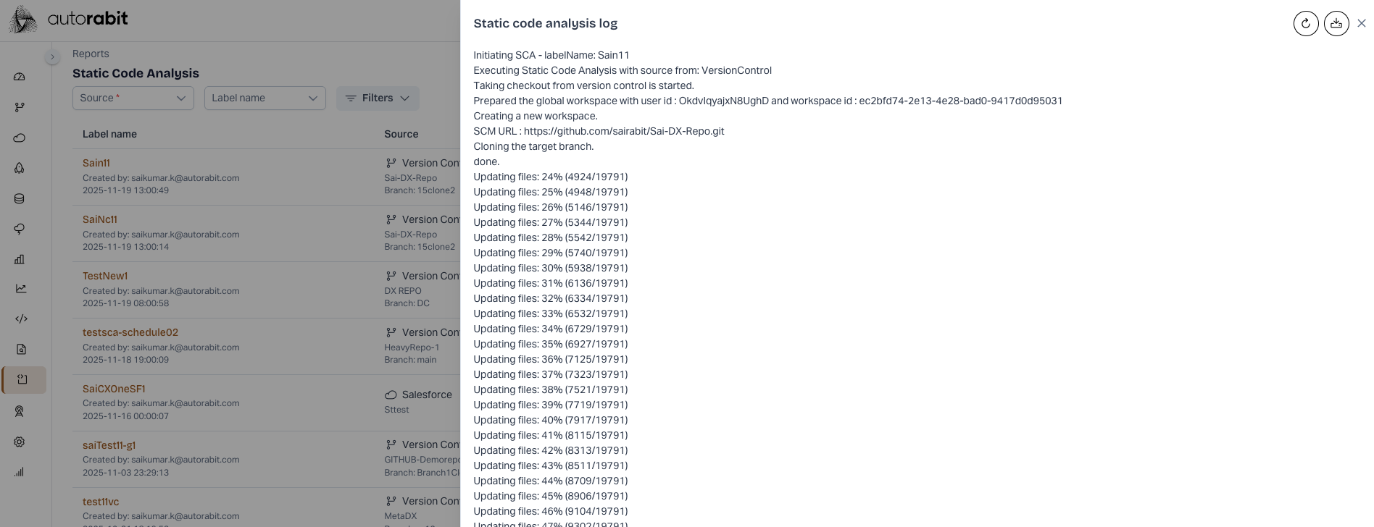Screen dimensions: 1374x527
Task: Click the rocket deployment icon in sidebar
Action: [20, 168]
